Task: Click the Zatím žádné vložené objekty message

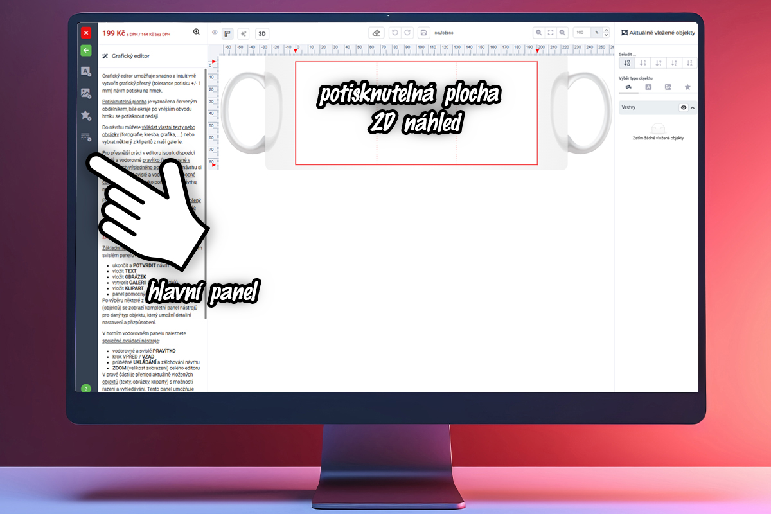Action: point(659,138)
